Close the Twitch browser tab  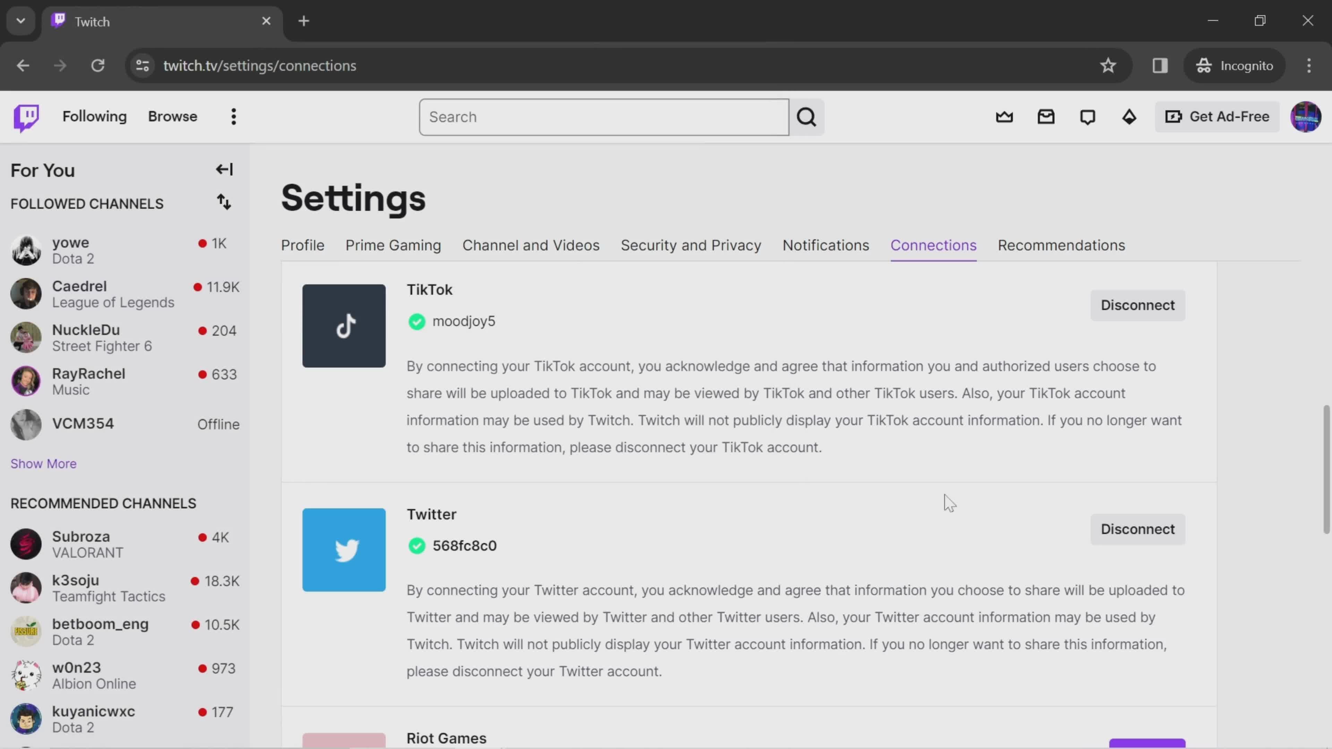pyautogui.click(x=266, y=21)
